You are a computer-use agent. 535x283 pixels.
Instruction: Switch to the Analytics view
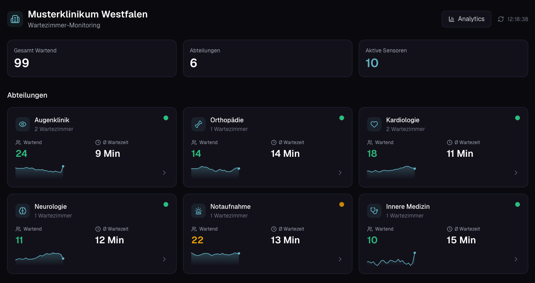click(x=466, y=19)
